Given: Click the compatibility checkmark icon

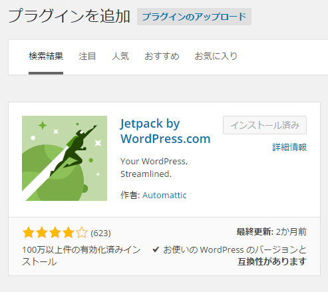Looking at the screenshot, I should [x=156, y=249].
